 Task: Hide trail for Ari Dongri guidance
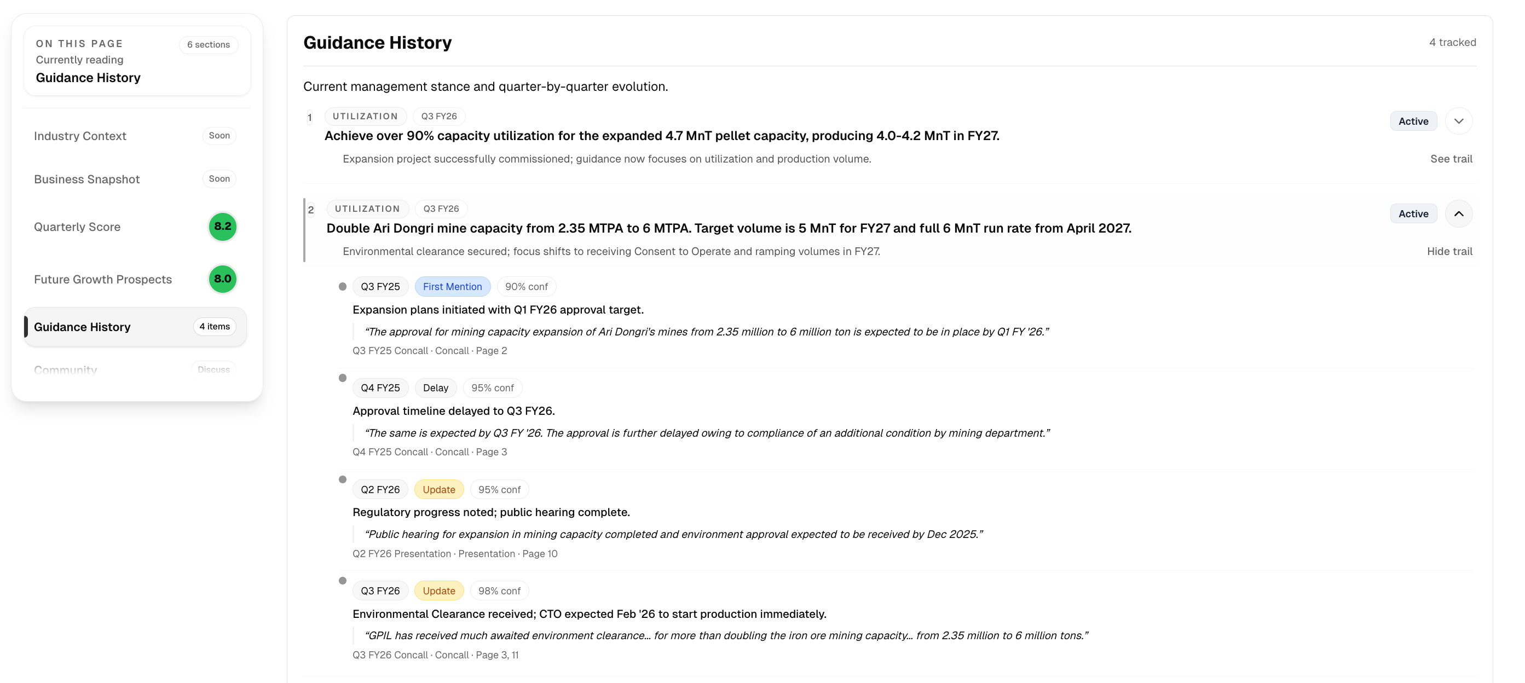(1448, 251)
